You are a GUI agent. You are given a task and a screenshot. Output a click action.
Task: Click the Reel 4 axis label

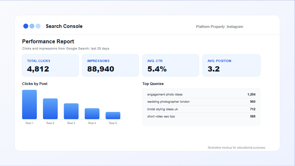coord(92,123)
